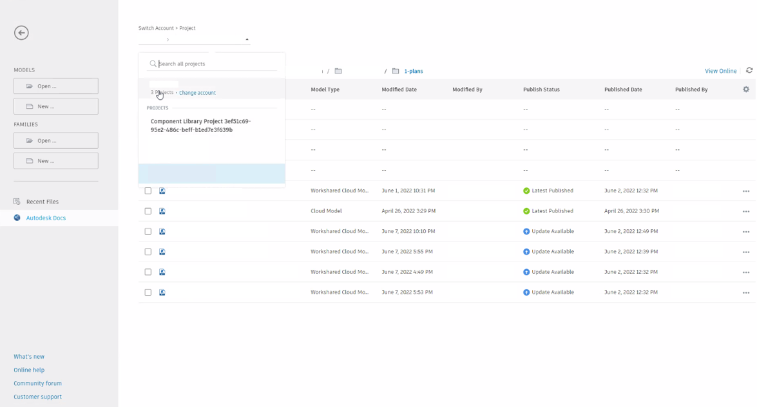757x407 pixels.
Task: Open Autodesk Docs in the sidebar
Action: click(46, 218)
